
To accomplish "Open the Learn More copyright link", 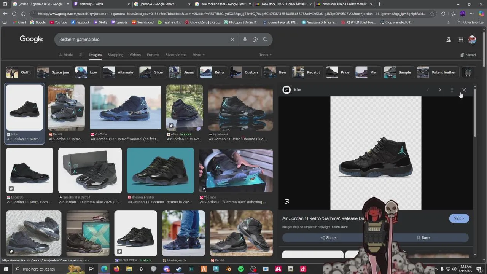I will [340, 227].
